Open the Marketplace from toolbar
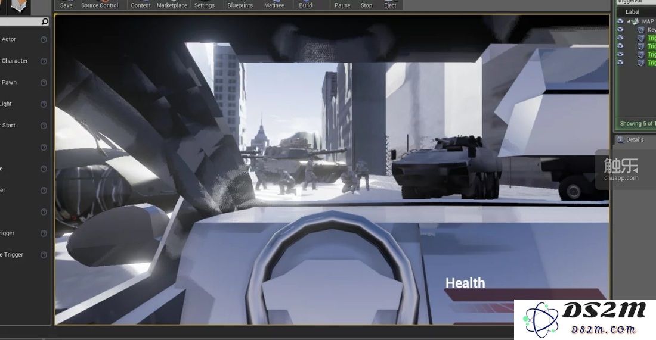The height and width of the screenshot is (340, 656). [x=172, y=5]
